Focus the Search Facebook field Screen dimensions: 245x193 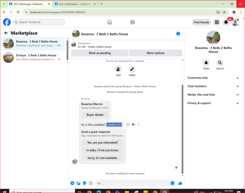[39, 22]
